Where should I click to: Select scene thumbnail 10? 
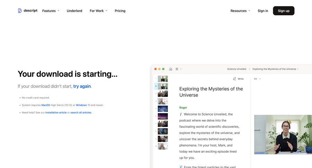coord(163,146)
